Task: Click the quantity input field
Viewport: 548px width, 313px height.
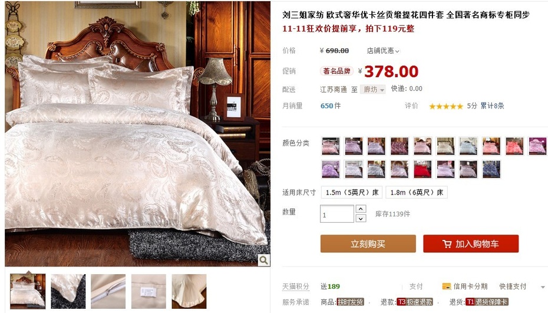Action: tap(337, 214)
